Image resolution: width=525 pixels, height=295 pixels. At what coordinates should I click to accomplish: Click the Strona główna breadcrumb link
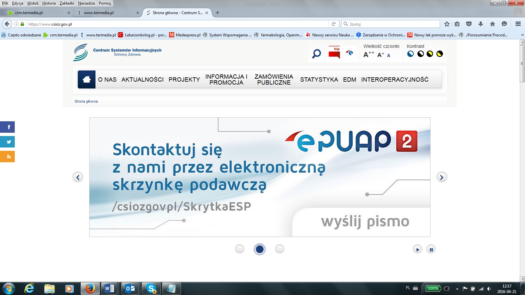coord(86,101)
